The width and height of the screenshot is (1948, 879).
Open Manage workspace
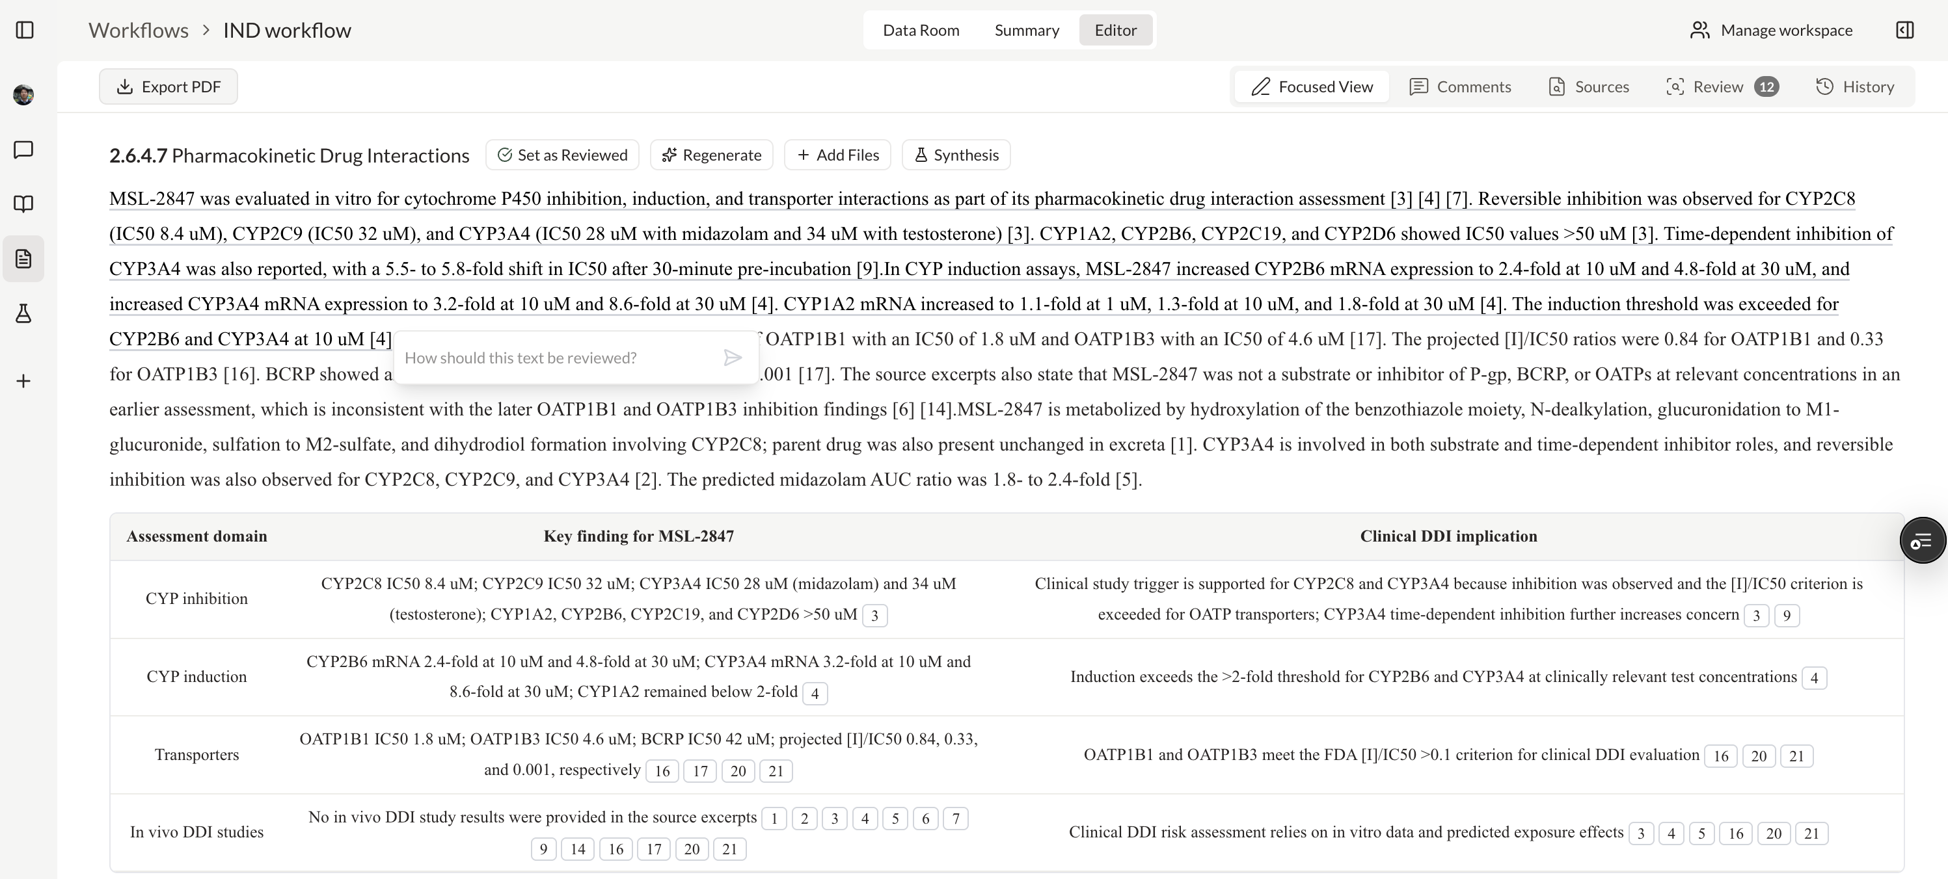pos(1772,31)
